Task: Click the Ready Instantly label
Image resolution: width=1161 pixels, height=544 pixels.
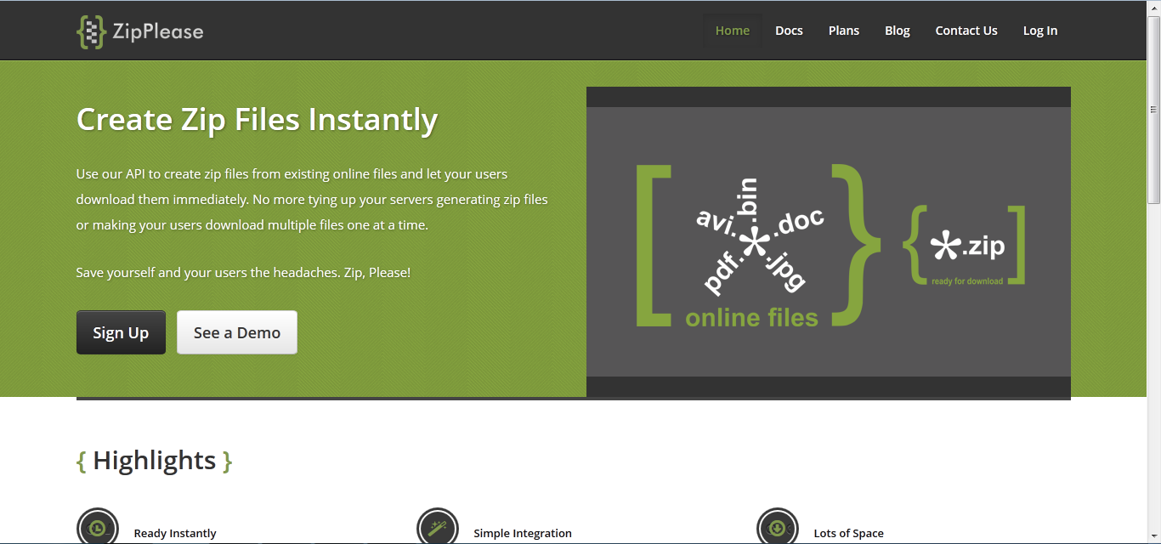Action: (x=175, y=534)
